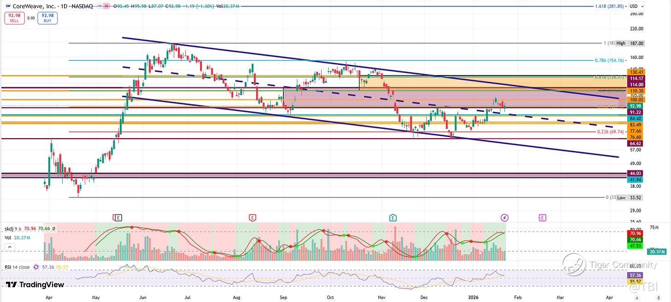The height and width of the screenshot is (302, 671).
Task: Click the maroon 114.17 price axis label
Action: click(x=636, y=78)
